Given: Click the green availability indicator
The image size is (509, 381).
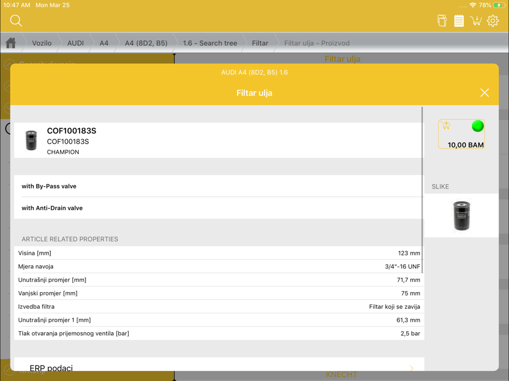Looking at the screenshot, I should click(477, 126).
